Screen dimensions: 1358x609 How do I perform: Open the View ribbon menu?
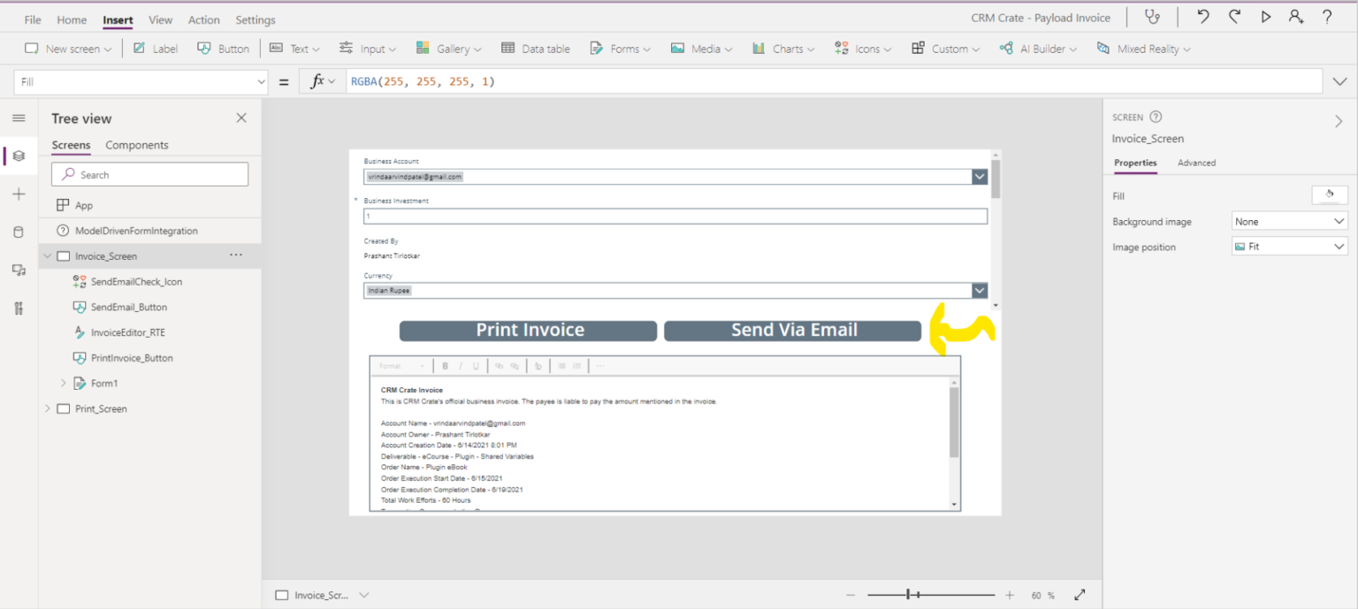(160, 19)
